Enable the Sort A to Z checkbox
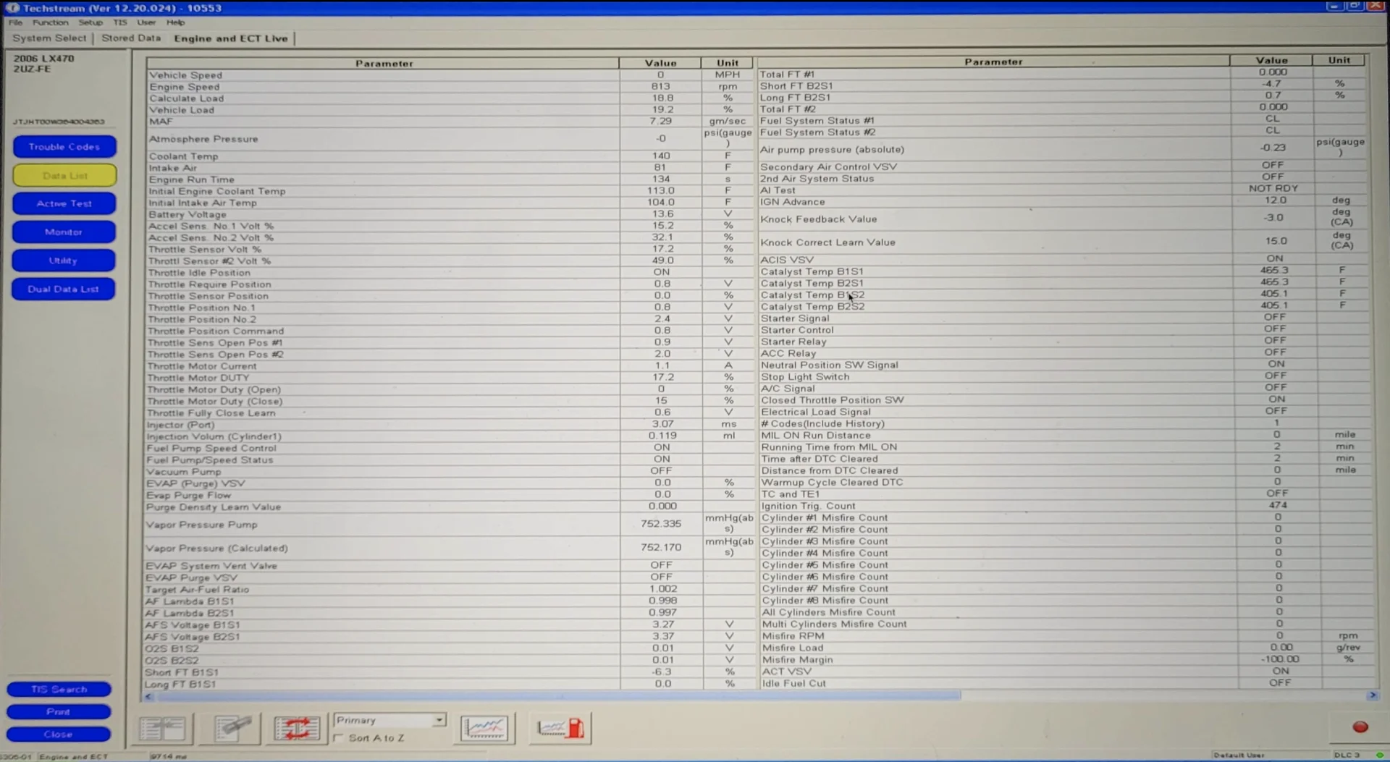Viewport: 1390px width, 762px height. click(339, 738)
